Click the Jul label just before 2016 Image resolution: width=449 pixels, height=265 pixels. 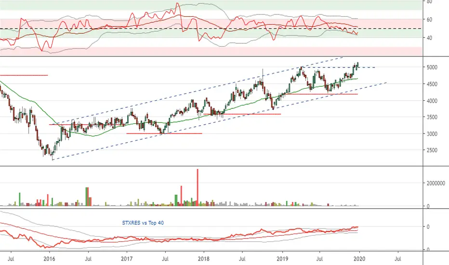(11, 259)
